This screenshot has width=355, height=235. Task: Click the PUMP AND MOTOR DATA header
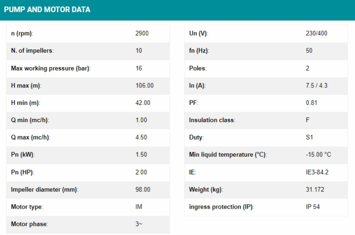(47, 9)
